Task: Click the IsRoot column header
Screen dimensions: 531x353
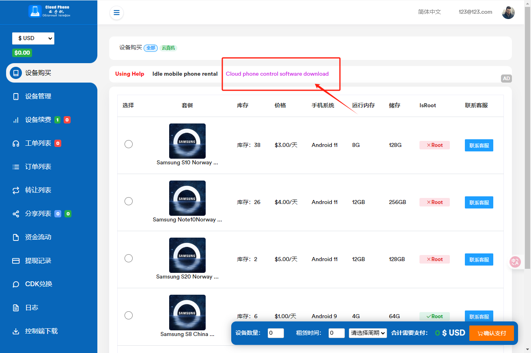Action: 428,105
